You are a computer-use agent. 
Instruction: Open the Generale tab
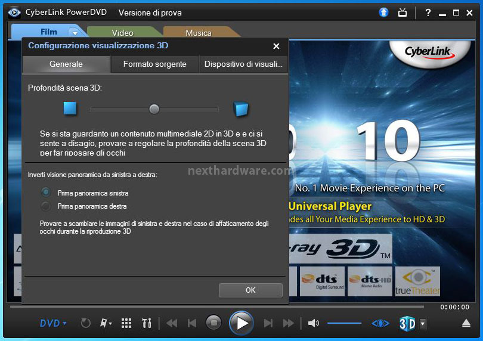(66, 64)
